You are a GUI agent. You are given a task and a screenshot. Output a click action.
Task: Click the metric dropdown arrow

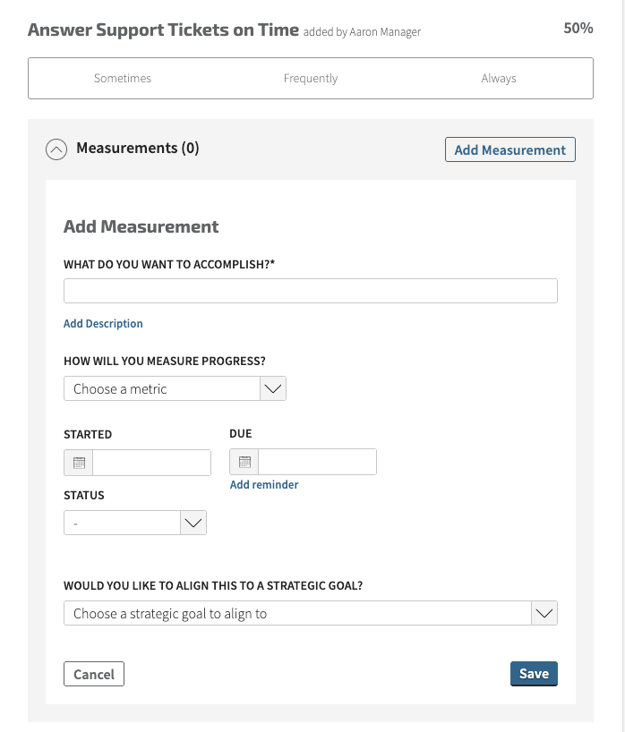point(273,388)
